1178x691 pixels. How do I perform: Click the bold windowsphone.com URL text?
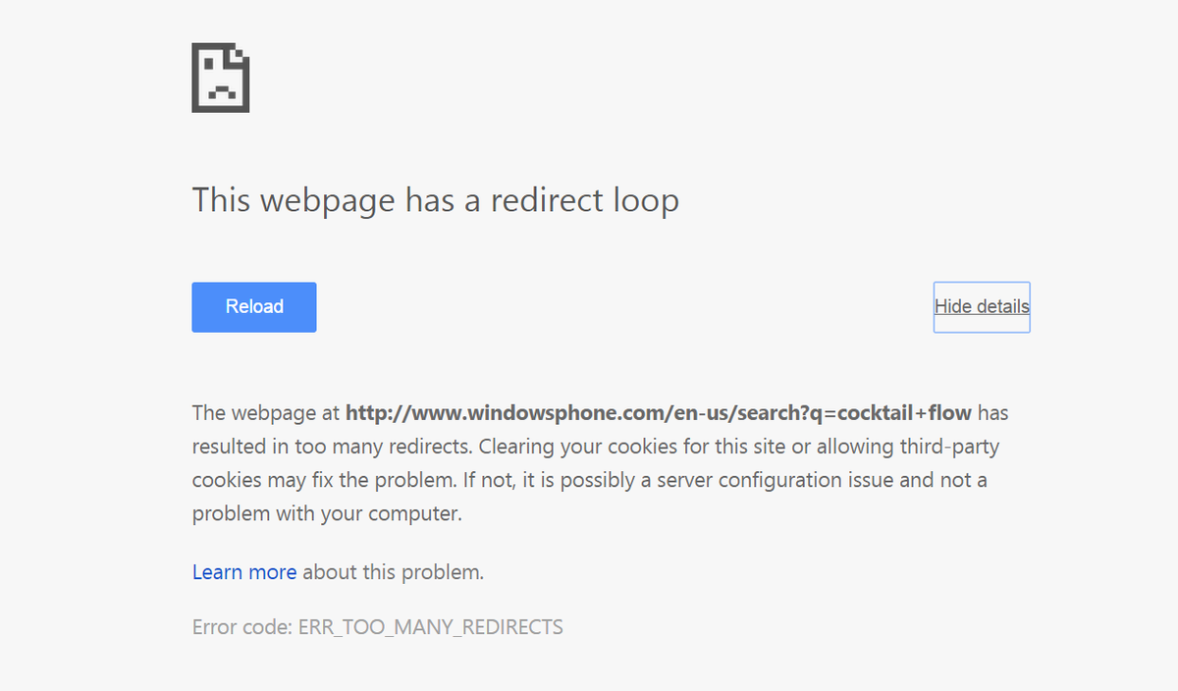(658, 412)
